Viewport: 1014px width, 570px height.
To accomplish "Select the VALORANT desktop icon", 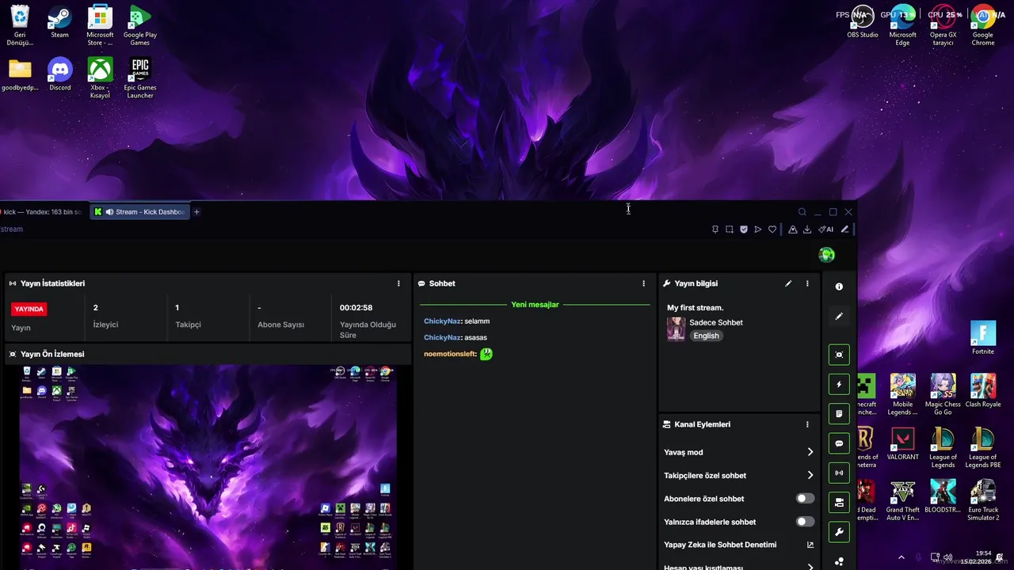I will (902, 444).
